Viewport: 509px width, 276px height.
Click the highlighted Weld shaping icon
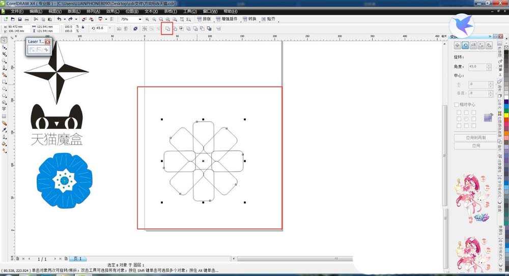click(167, 29)
